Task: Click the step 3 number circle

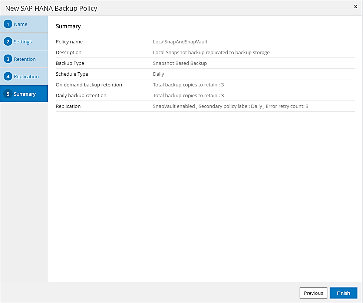Action: [x=8, y=59]
